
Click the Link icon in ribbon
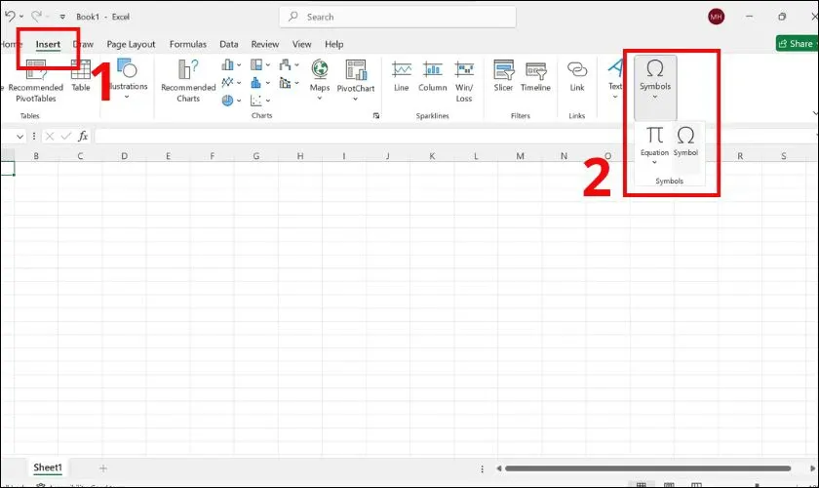(x=577, y=75)
